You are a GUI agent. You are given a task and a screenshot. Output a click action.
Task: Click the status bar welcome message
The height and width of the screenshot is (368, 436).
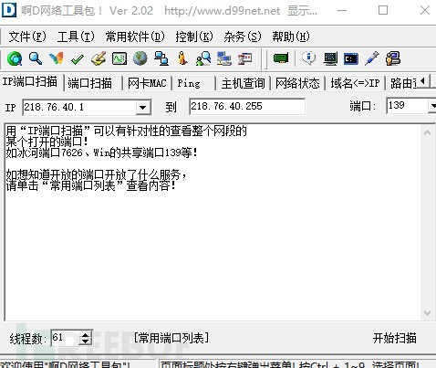click(66, 364)
